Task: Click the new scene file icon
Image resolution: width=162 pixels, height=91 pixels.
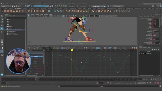Action: tap(12, 6)
